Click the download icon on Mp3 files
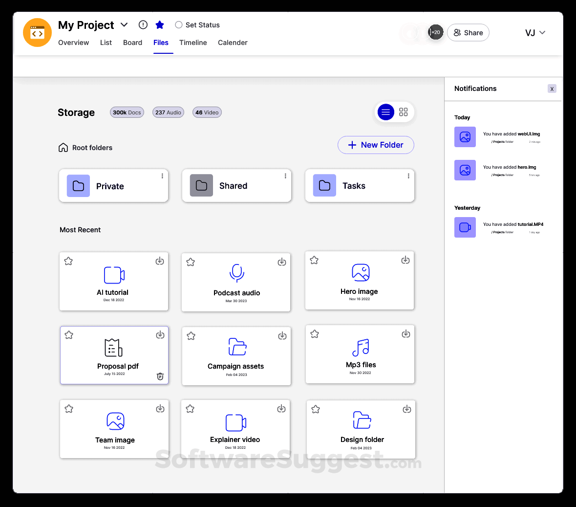 (x=406, y=334)
